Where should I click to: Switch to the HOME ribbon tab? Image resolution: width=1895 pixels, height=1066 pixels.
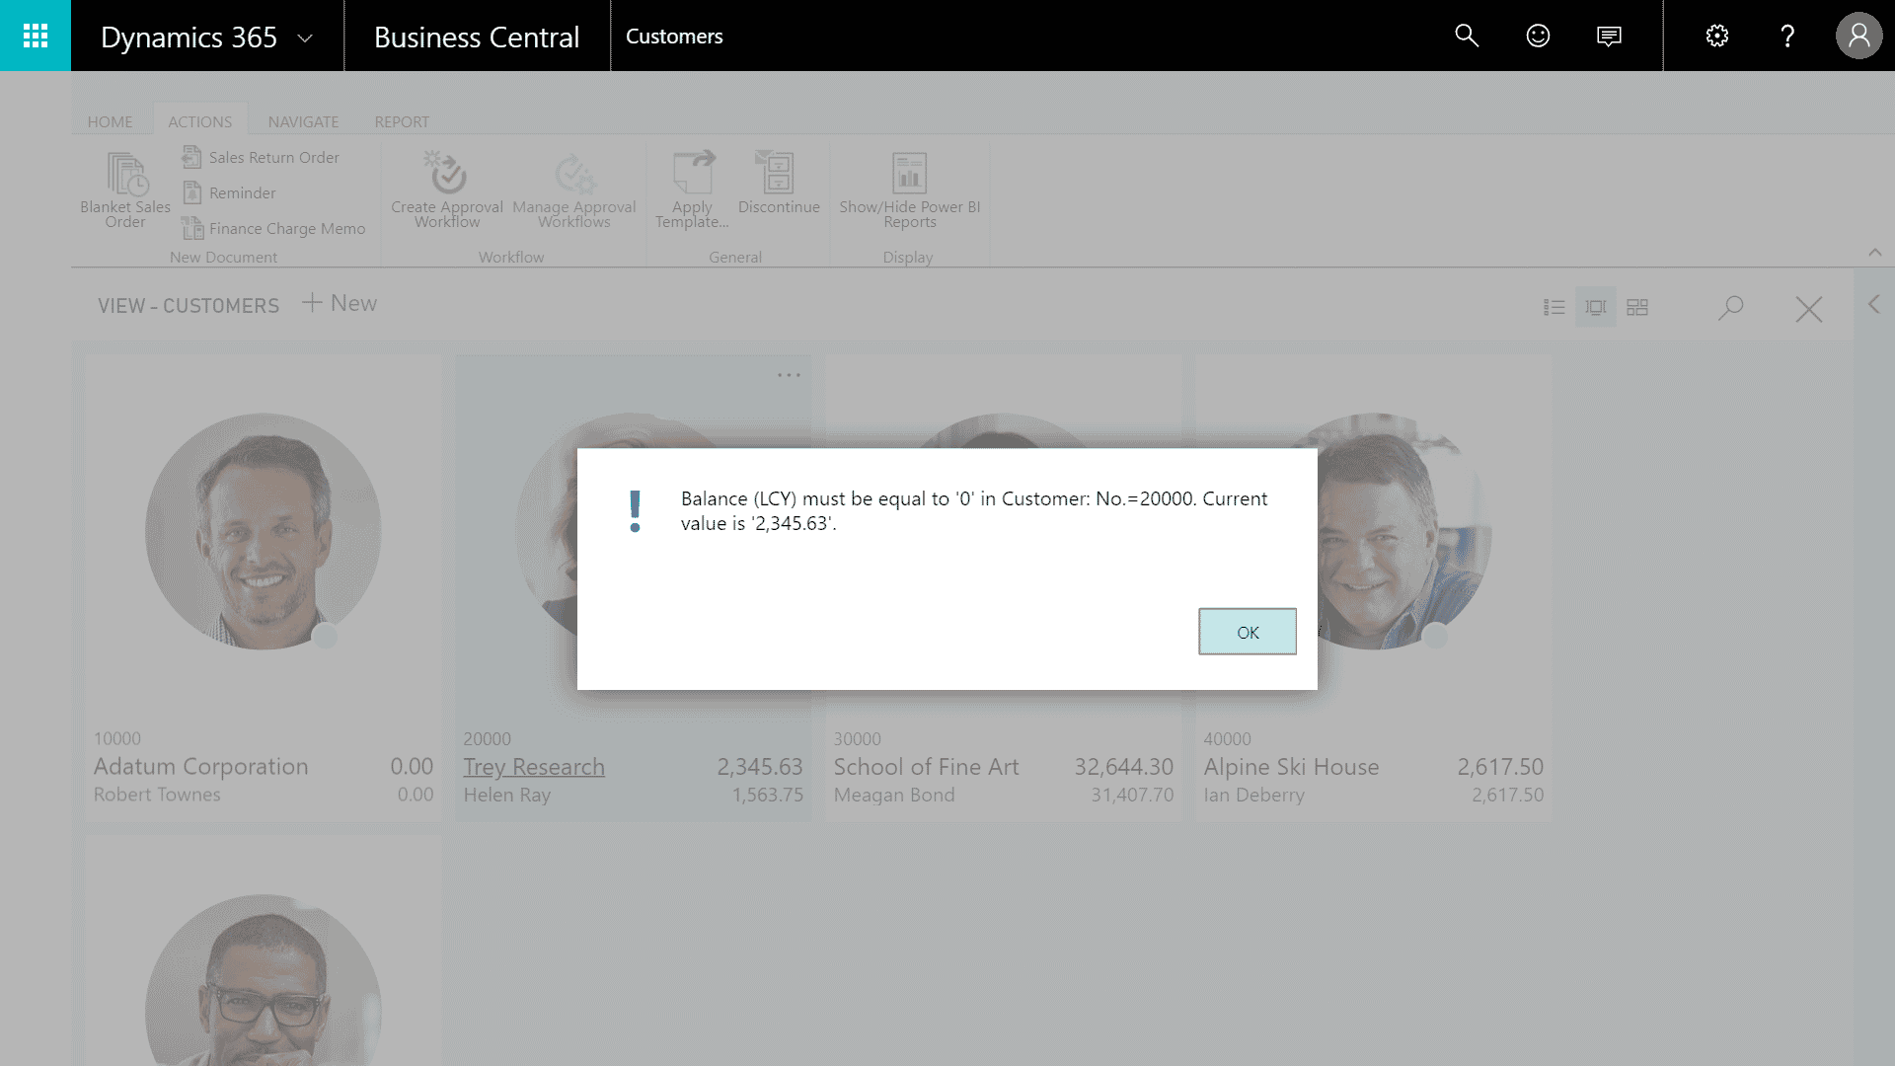110,121
